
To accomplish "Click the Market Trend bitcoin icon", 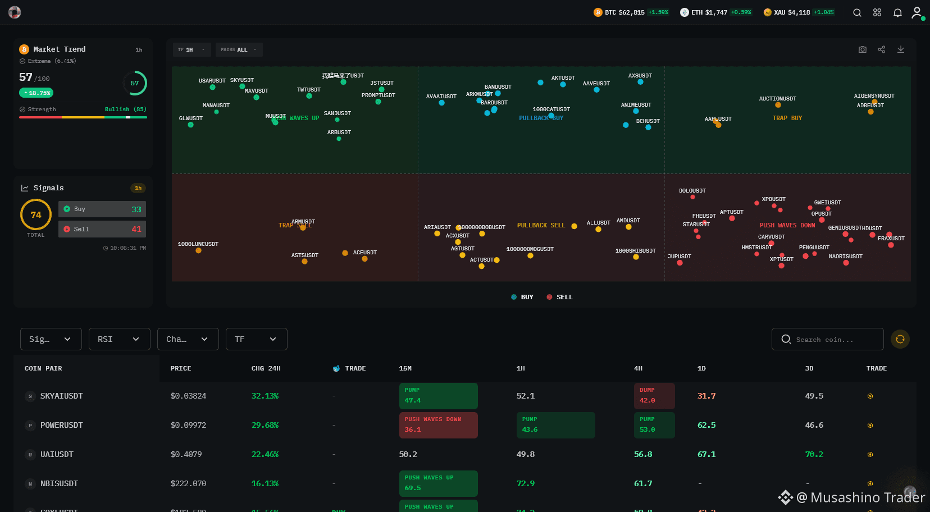I will (24, 49).
